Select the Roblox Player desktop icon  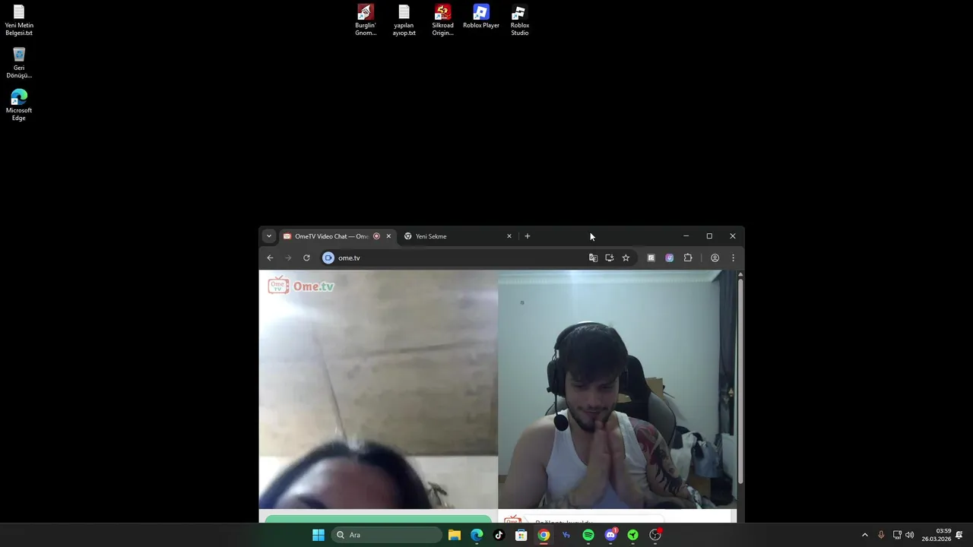click(x=481, y=17)
